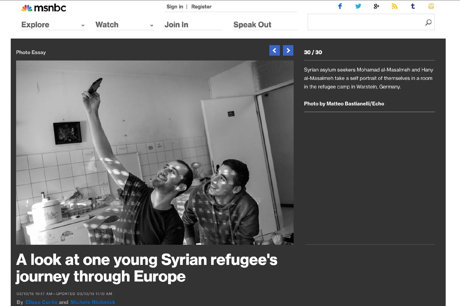Go to next photo with right arrow
Viewport: 460px width, 306px height.
pyautogui.click(x=288, y=50)
